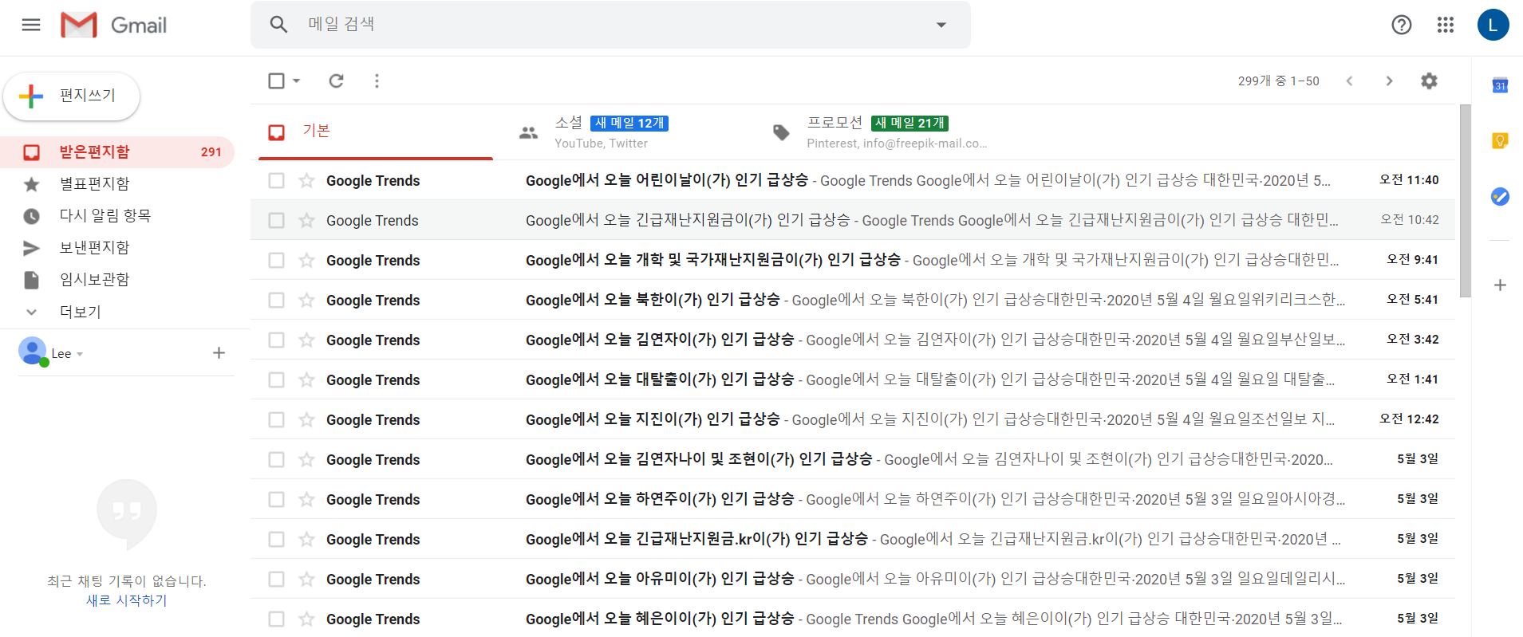Check the 오전 10:42 email checkbox

(277, 220)
